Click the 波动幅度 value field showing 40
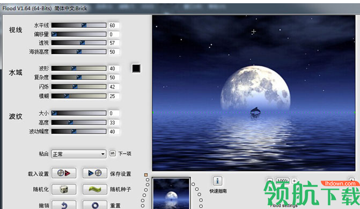Viewport: 360px width, 209px height. [114, 131]
